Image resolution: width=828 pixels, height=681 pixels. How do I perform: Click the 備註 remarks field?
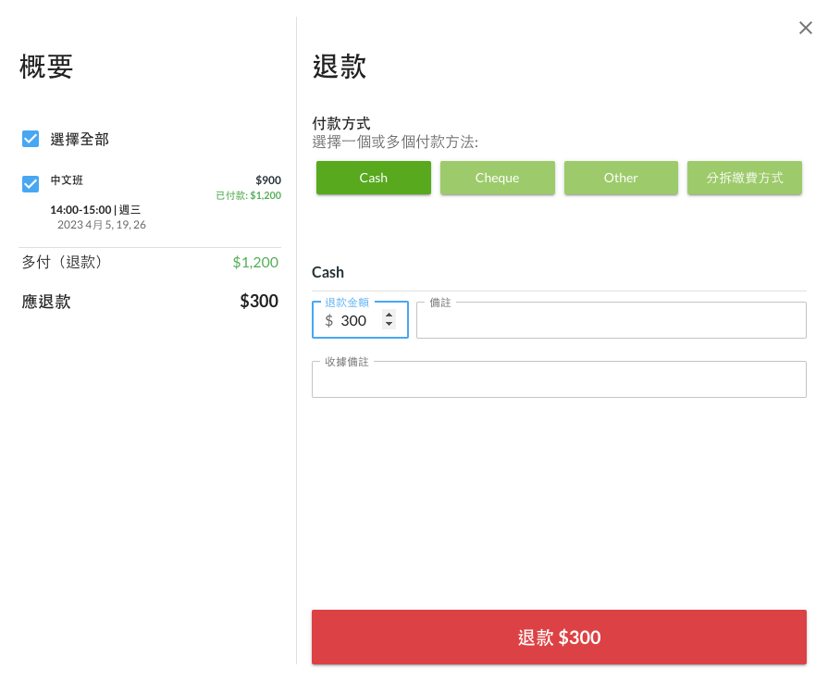pyautogui.click(x=611, y=321)
